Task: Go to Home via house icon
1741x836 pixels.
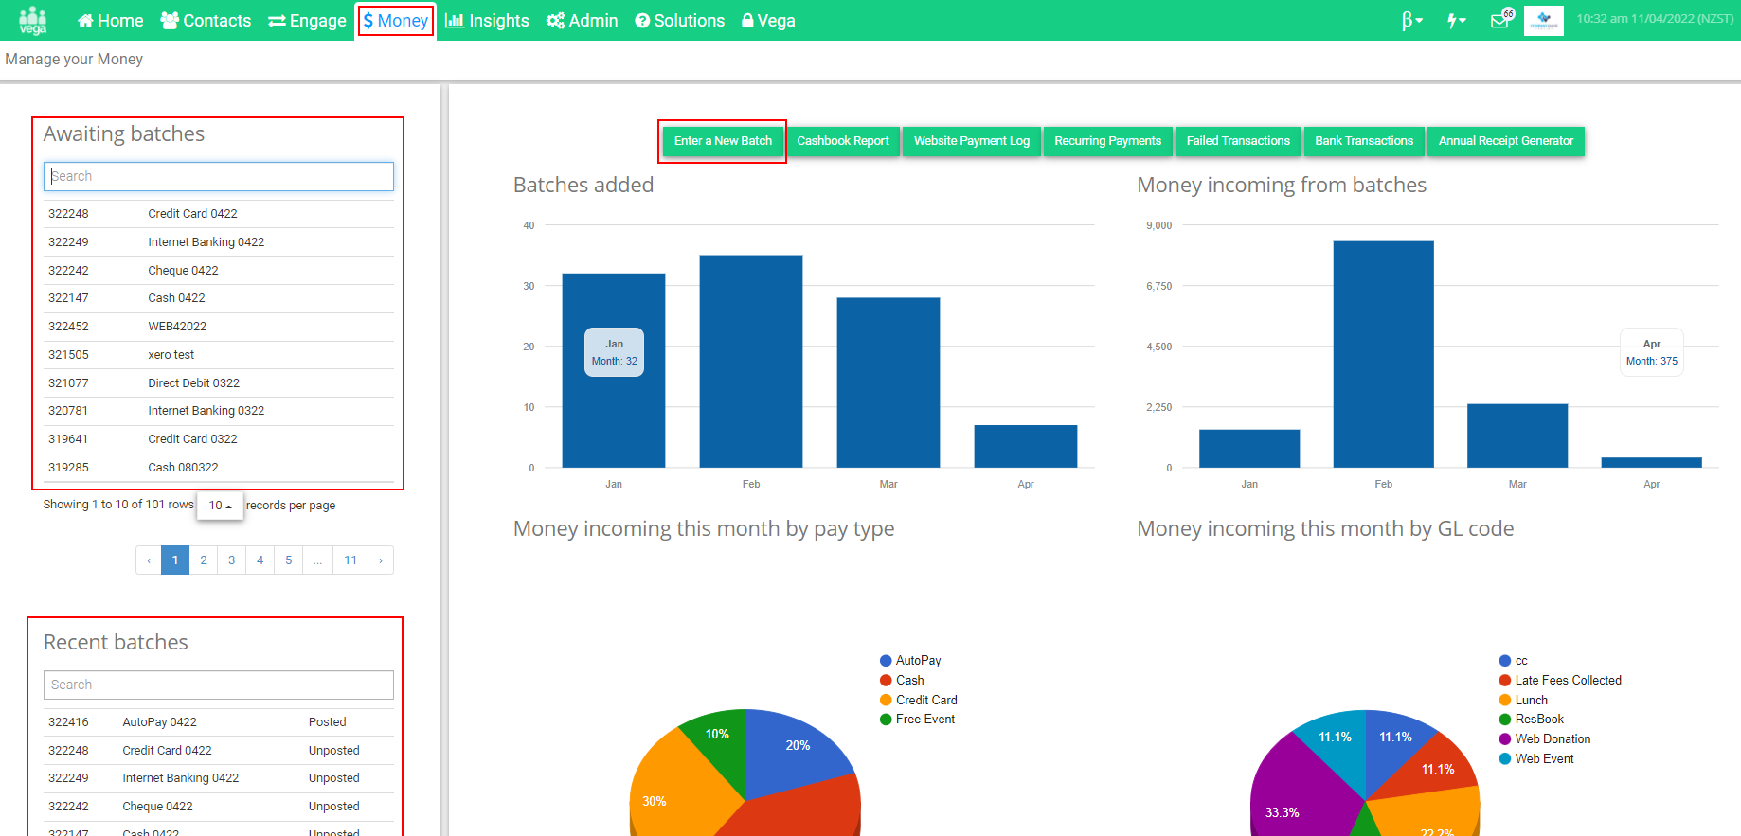Action: (x=110, y=21)
